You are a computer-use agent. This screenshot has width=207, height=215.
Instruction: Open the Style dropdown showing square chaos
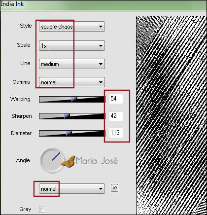pyautogui.click(x=72, y=26)
